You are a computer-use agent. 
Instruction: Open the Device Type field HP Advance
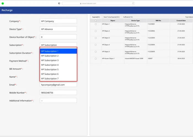click(x=58, y=29)
